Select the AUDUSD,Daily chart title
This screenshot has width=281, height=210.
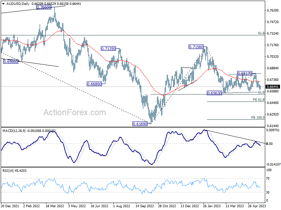pos(18,4)
